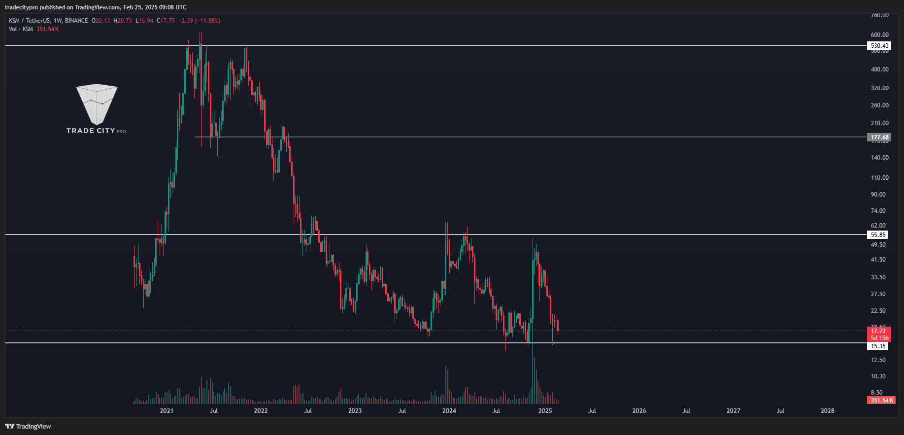904x435 pixels.
Task: Click the 140.00 price scale tick
Action: click(x=879, y=158)
